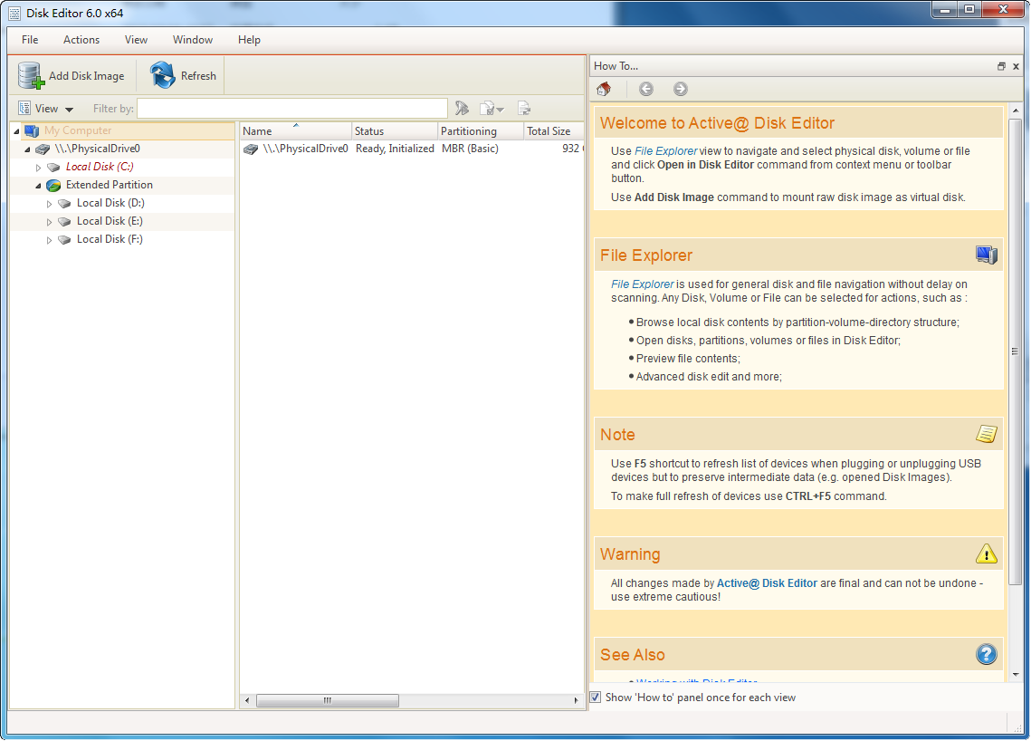Sort the list by Total Size column

click(x=549, y=131)
